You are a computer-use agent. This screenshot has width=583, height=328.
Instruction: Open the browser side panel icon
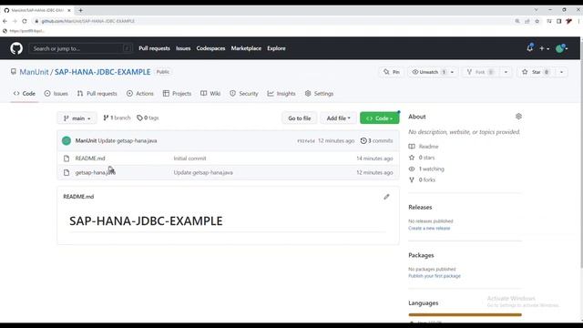pos(558,21)
